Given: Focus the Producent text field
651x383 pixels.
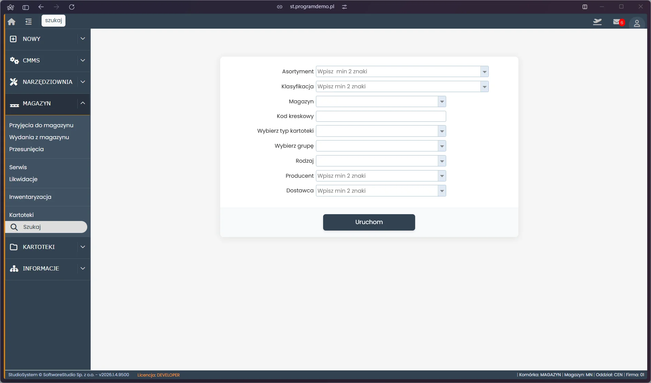Looking at the screenshot, I should click(377, 176).
